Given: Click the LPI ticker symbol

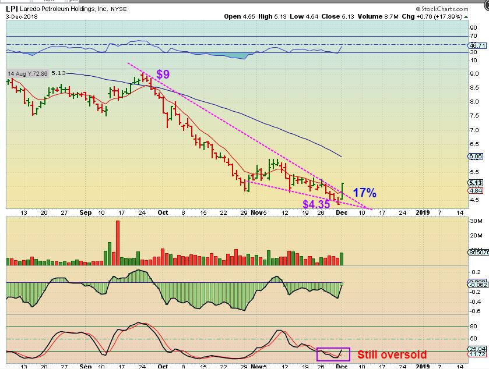Looking at the screenshot, I should (x=12, y=9).
